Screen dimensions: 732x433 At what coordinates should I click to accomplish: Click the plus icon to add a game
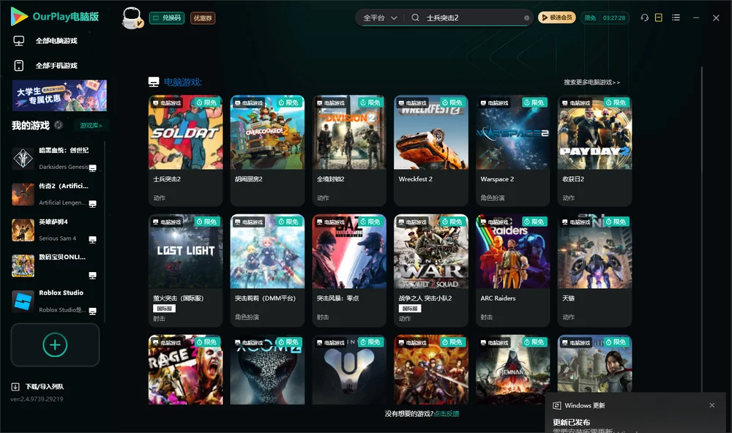[x=55, y=345]
